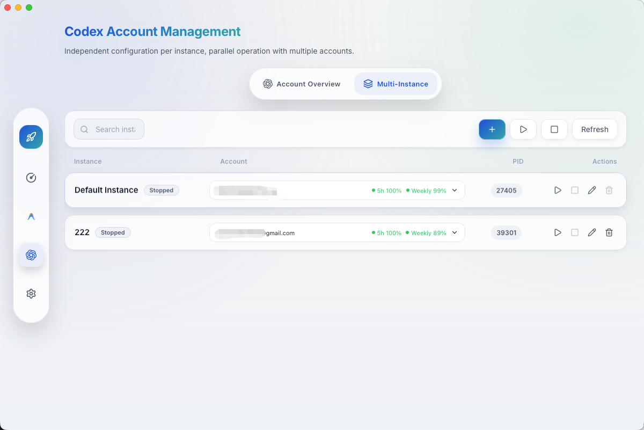Click the Refresh button

click(x=595, y=129)
